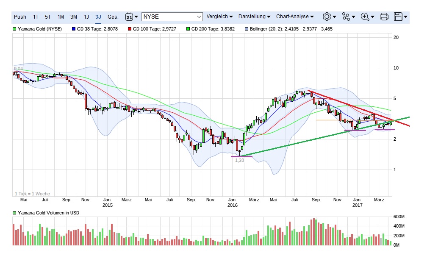Image resolution: width=427 pixels, height=267 pixels.
Task: Switch to the 1J time range
Action: [x=86, y=17]
